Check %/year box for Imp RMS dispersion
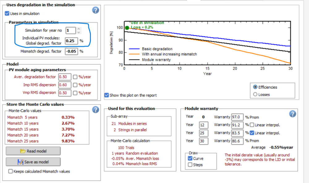The width and height of the screenshot is (309, 183). click(75, 85)
